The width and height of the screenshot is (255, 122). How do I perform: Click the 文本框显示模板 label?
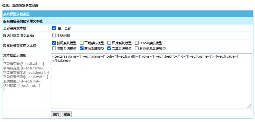coord(15,55)
